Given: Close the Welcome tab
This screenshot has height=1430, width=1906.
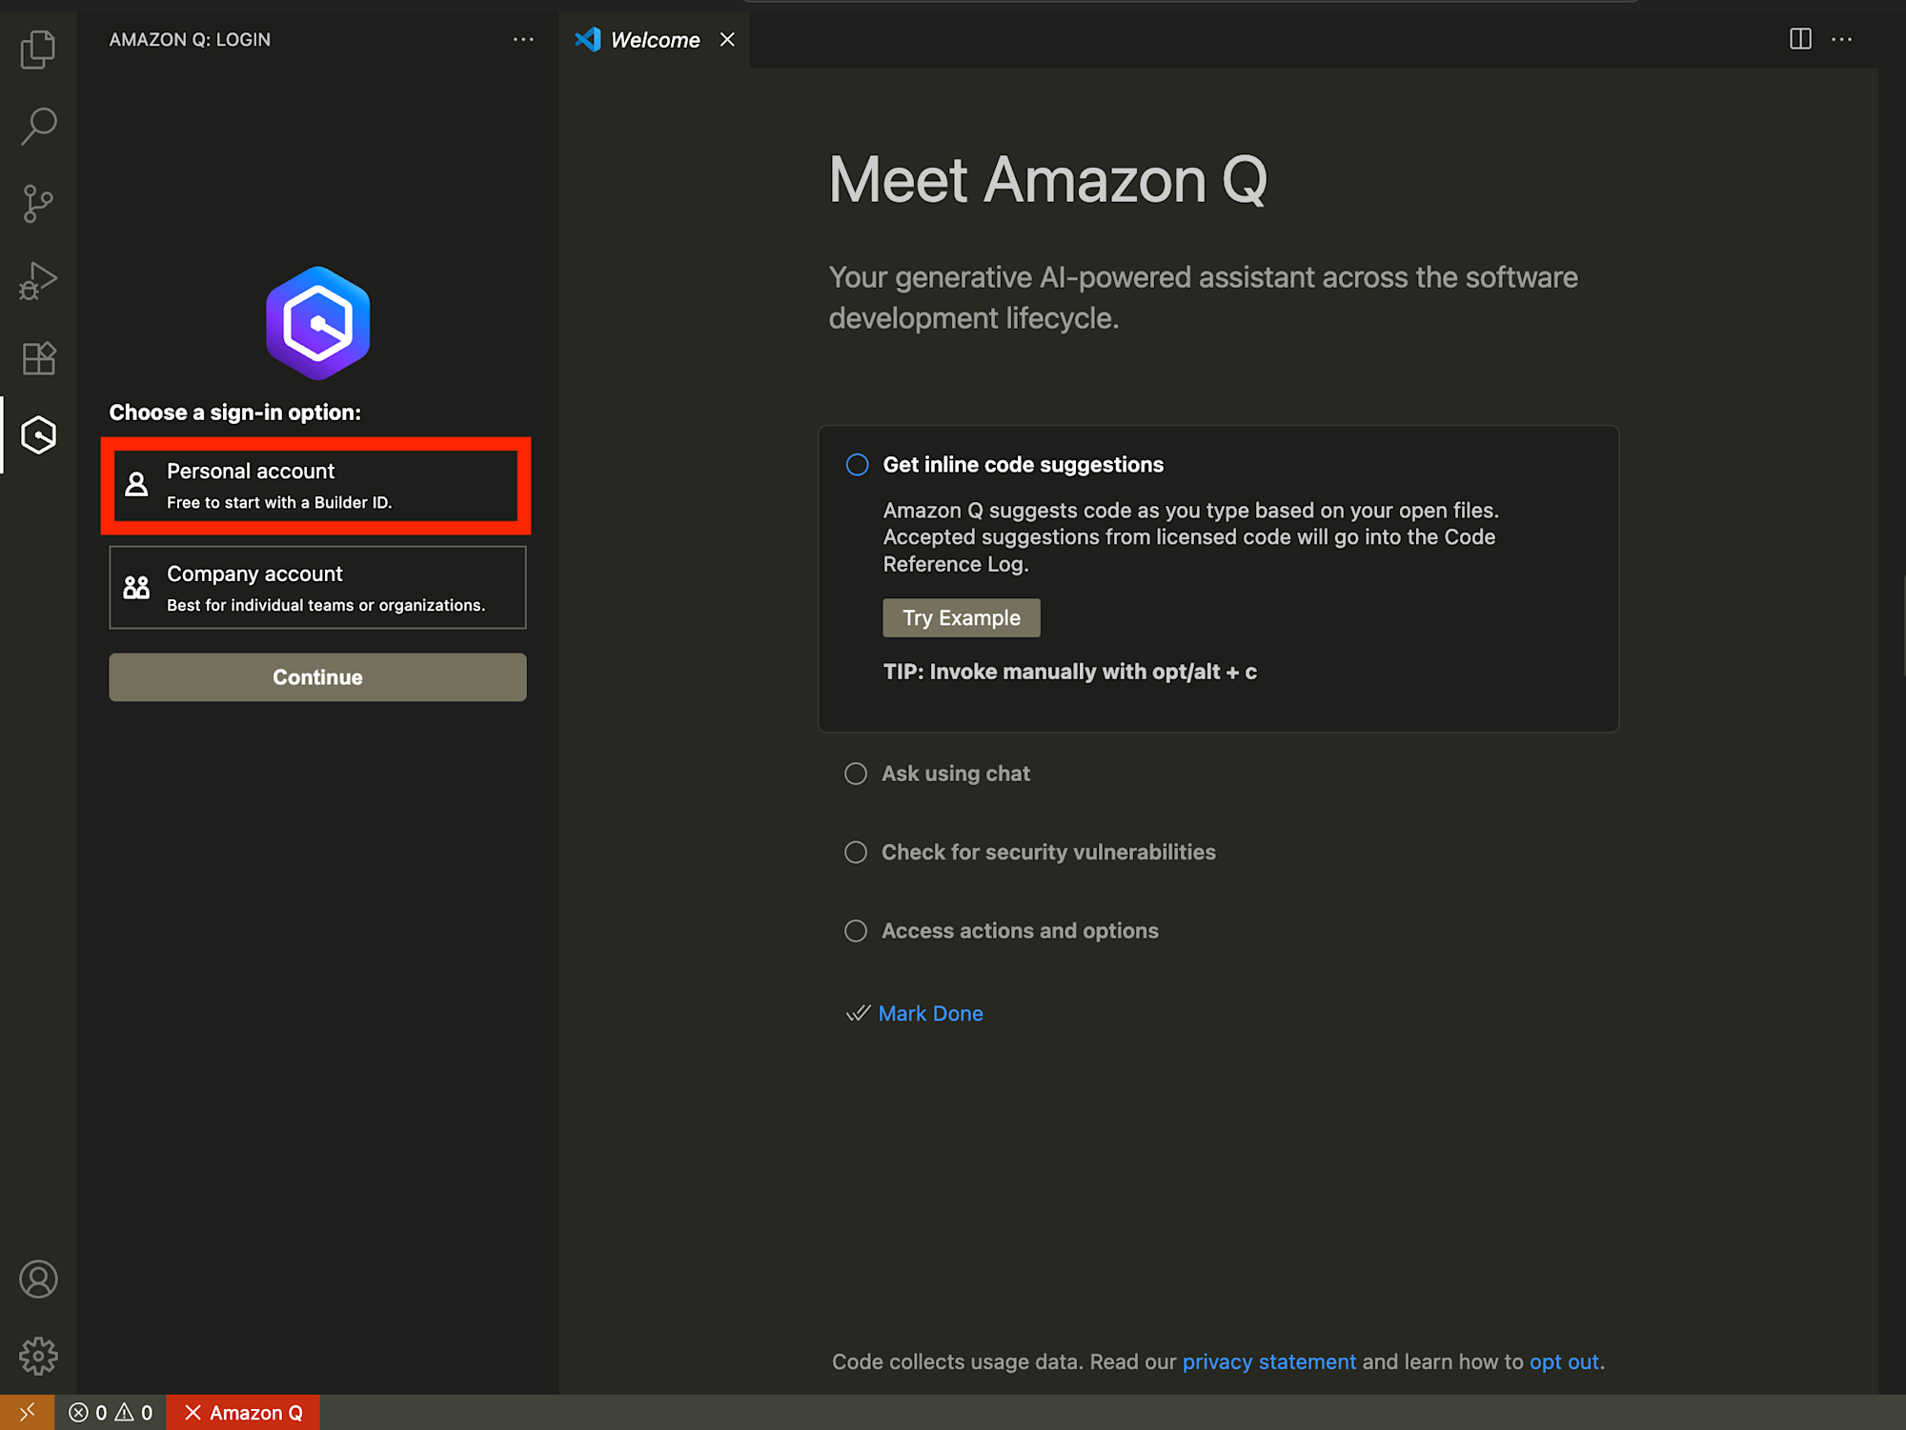Looking at the screenshot, I should tap(727, 39).
